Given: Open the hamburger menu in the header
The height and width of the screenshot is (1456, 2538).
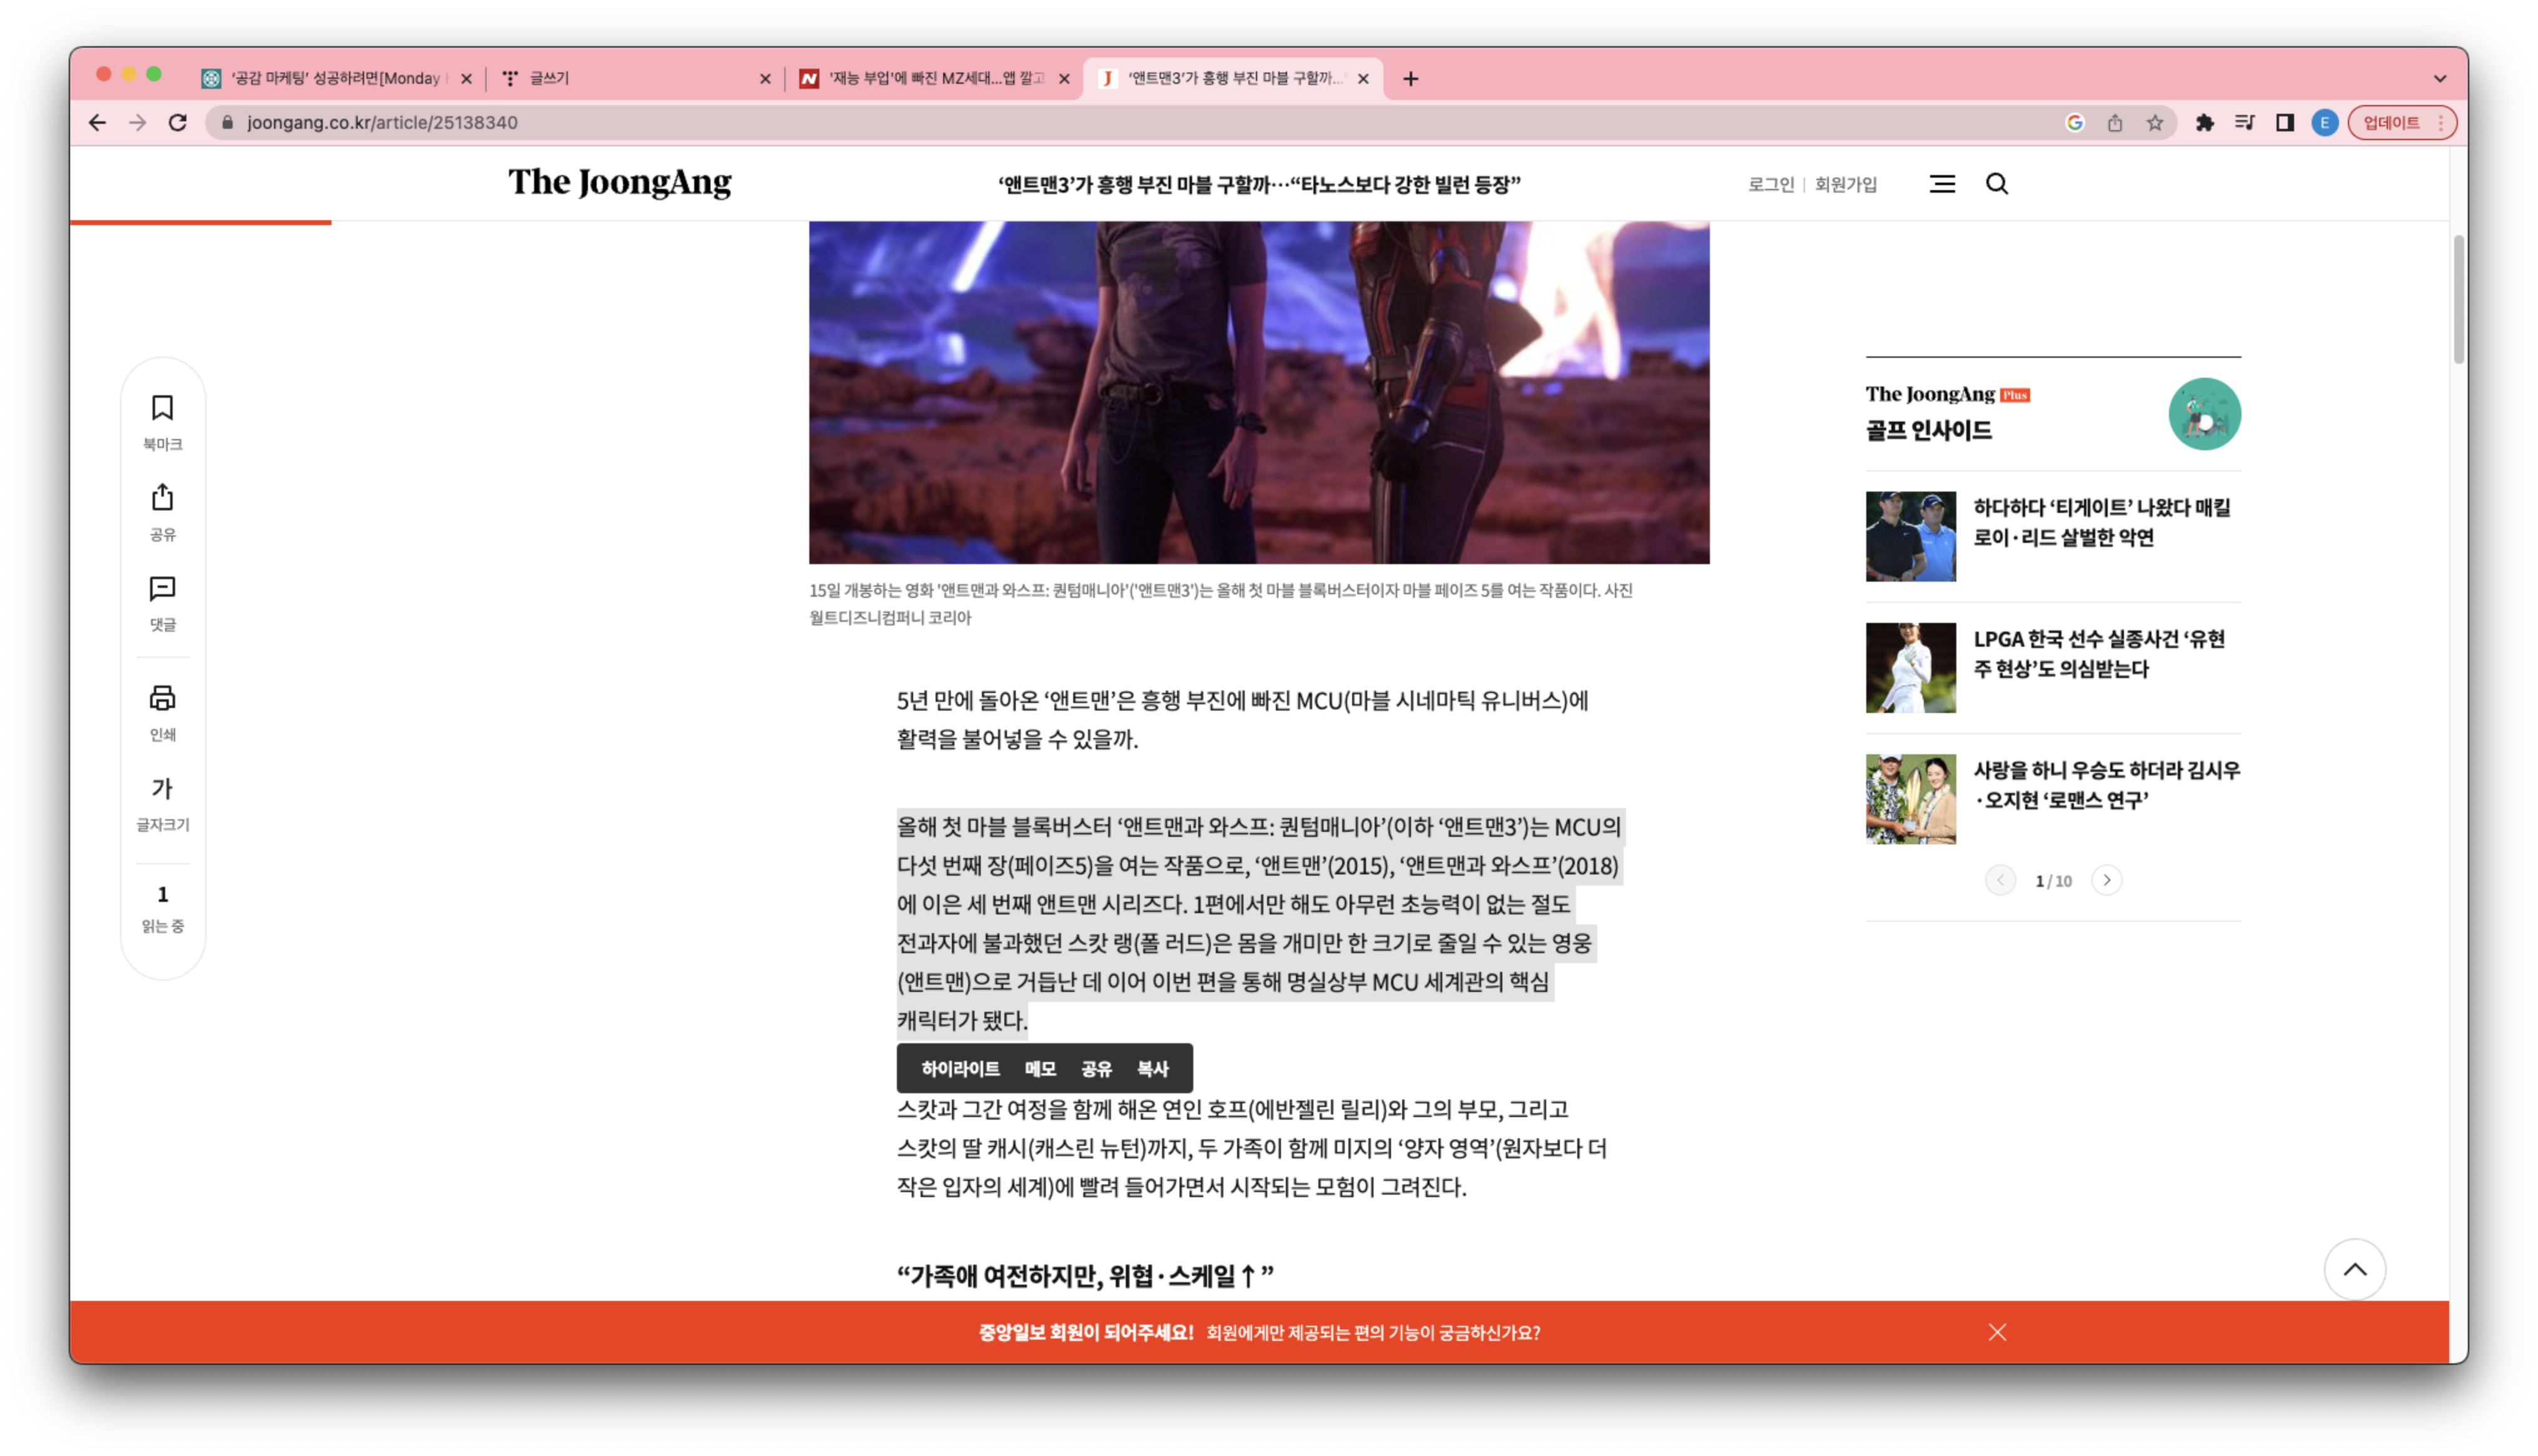Looking at the screenshot, I should coord(1941,184).
